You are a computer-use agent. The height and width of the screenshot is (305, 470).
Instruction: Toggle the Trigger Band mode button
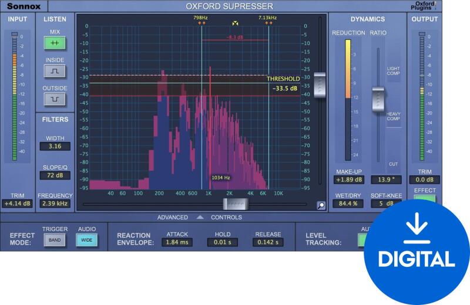tap(55, 240)
